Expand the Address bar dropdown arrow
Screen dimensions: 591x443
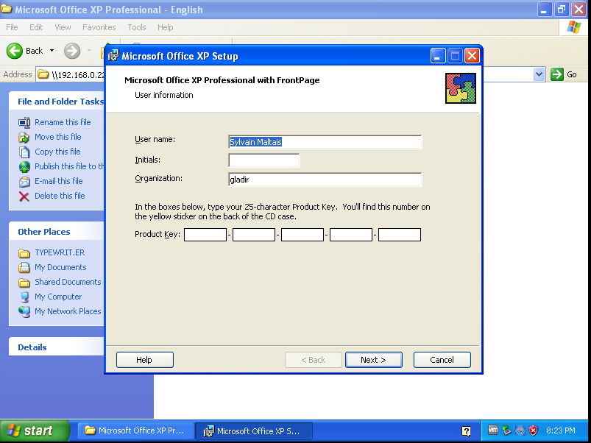pos(539,74)
